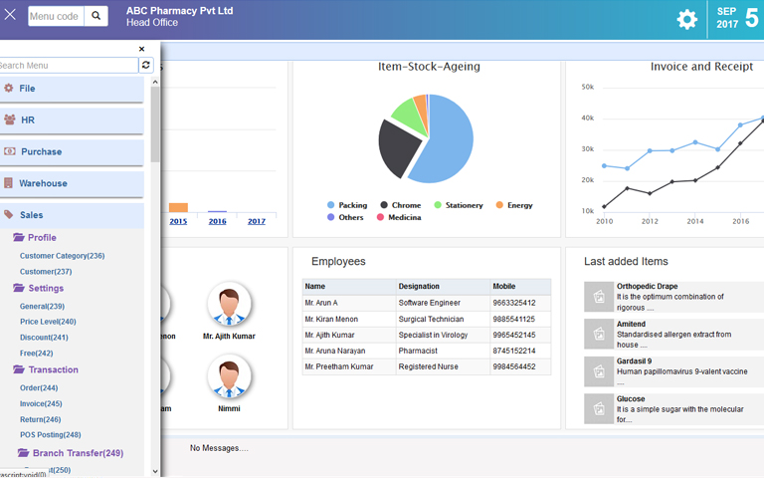This screenshot has width=764, height=478.
Task: Click the Settings folder icon
Action: coord(19,288)
